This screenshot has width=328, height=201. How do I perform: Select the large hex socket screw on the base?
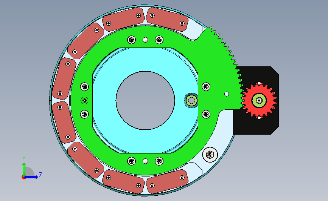coord(210,155)
